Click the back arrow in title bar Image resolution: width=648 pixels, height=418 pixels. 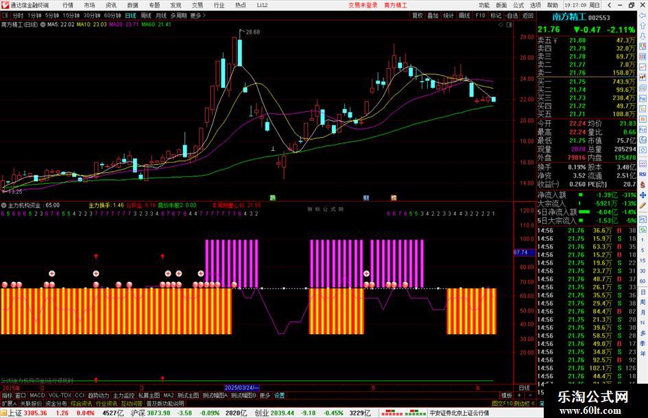pyautogui.click(x=609, y=5)
